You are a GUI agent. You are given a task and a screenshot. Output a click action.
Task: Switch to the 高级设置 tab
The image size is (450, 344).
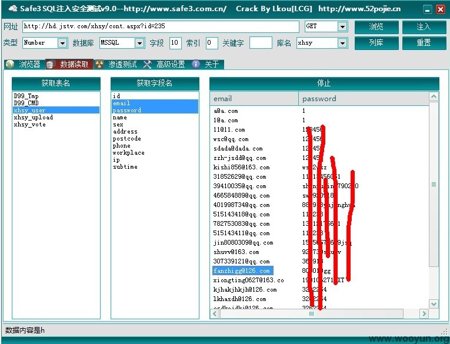(165, 64)
